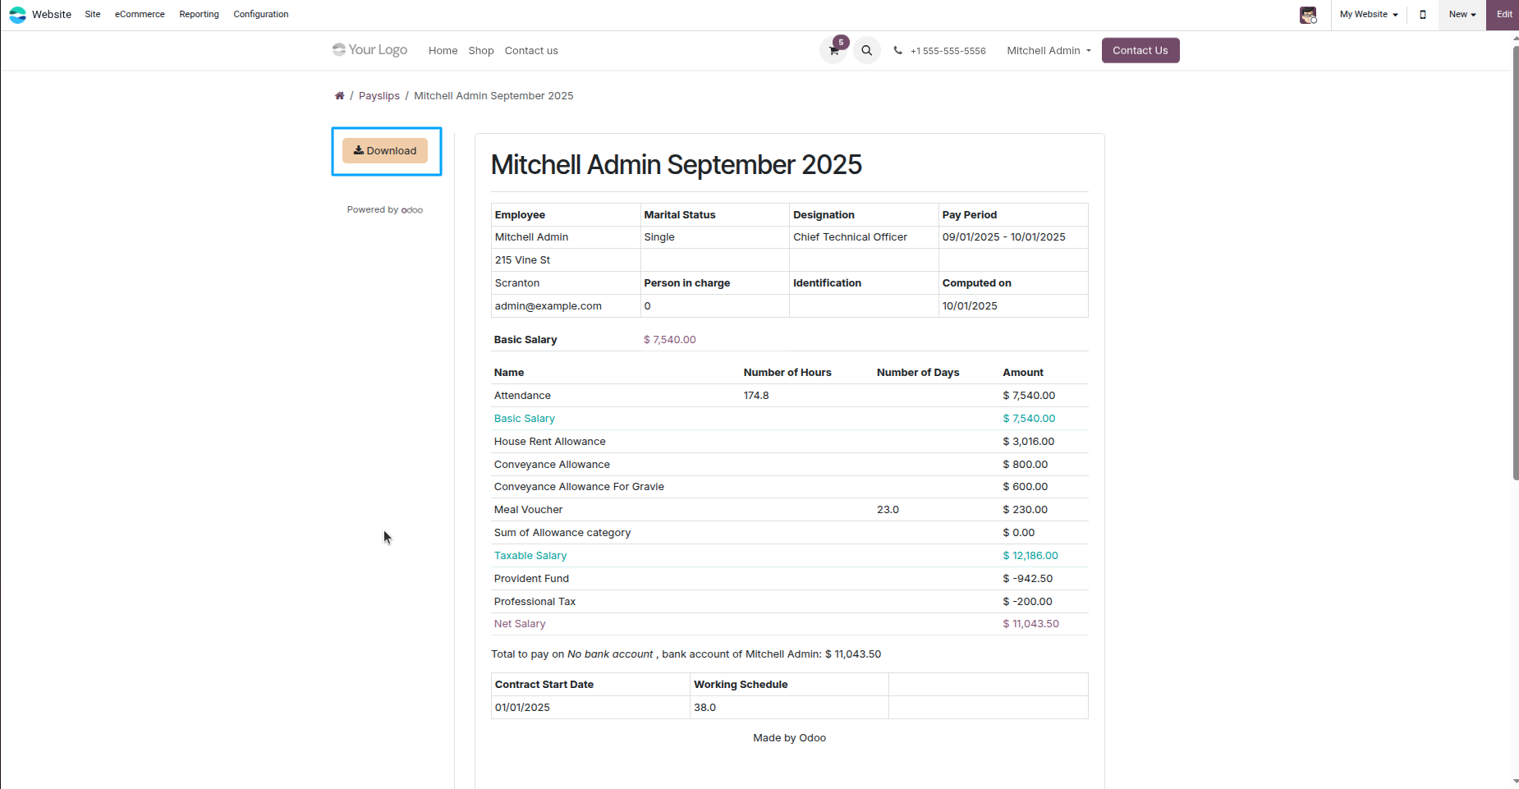The width and height of the screenshot is (1519, 789).
Task: Open the Reporting menu
Action: [x=199, y=15]
